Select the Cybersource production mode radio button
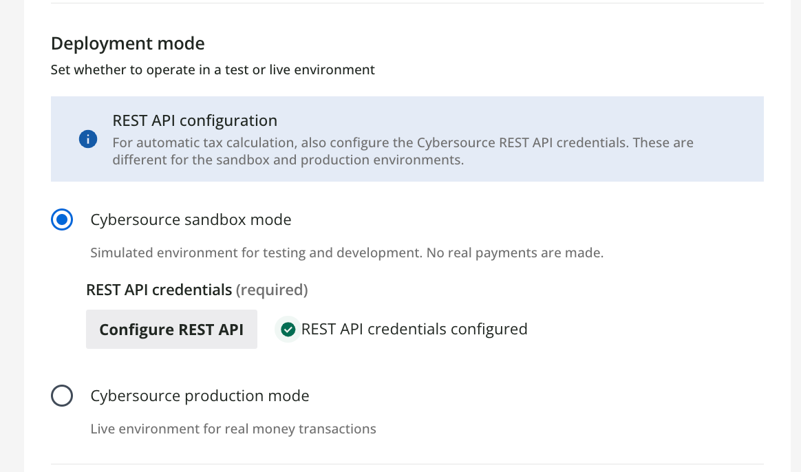 (x=62, y=396)
